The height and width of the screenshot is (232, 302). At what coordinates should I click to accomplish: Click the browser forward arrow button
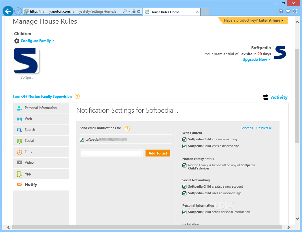tap(18, 11)
